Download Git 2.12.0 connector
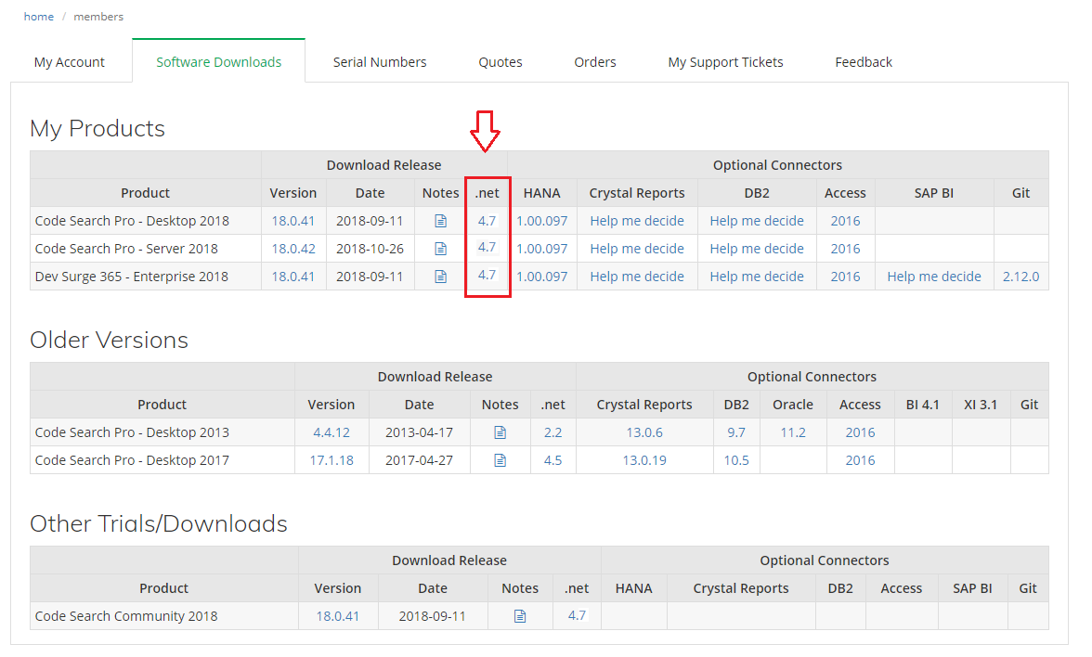Screen dimensions: 1092x657 (x=1021, y=277)
